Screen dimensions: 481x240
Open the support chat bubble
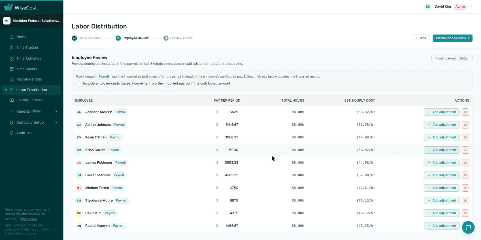(468, 227)
